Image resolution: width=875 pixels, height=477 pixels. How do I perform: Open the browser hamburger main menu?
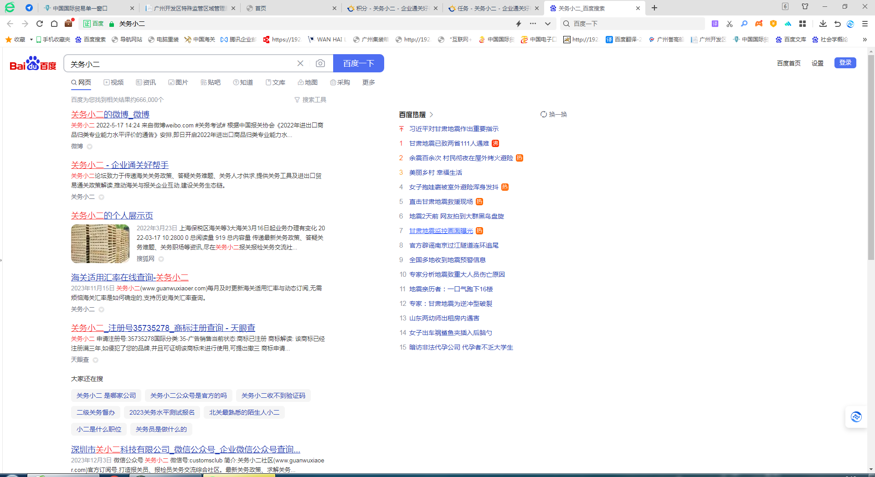tap(865, 24)
